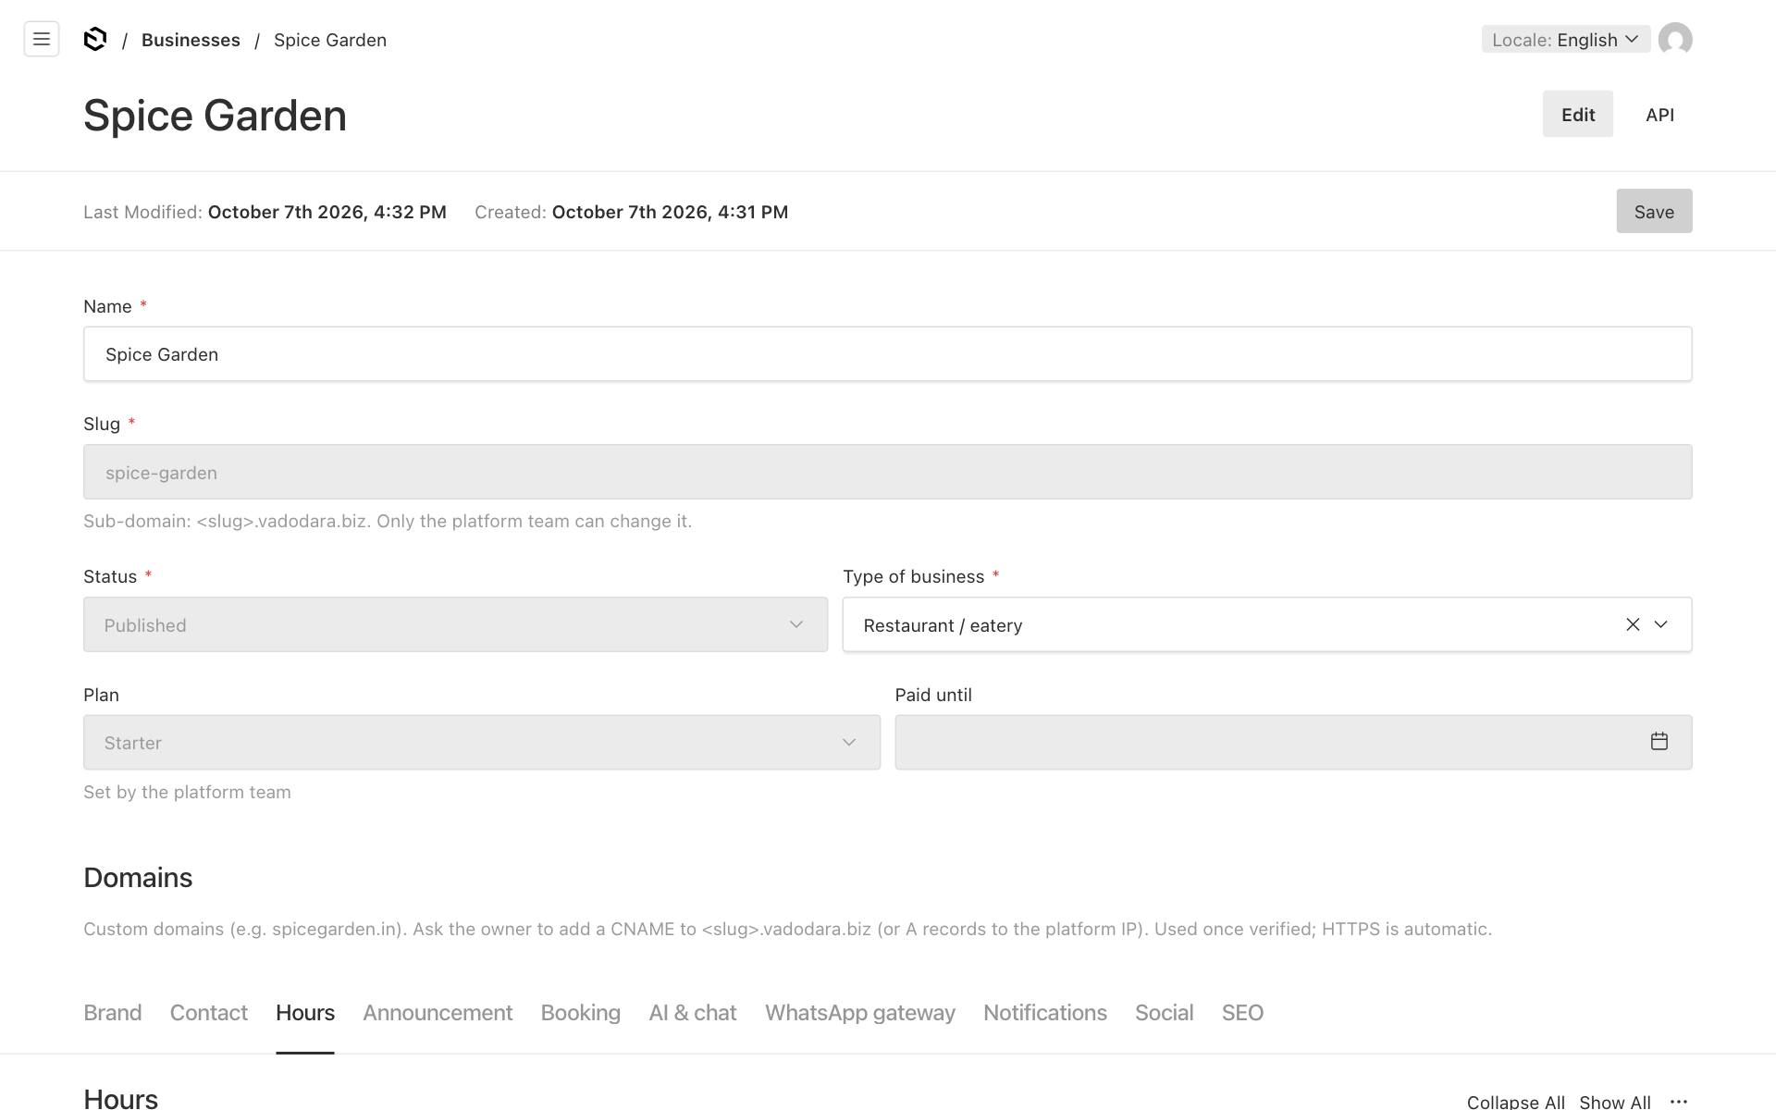Switch to WhatsApp gateway tab
Image resolution: width=1776 pixels, height=1110 pixels.
point(860,1013)
